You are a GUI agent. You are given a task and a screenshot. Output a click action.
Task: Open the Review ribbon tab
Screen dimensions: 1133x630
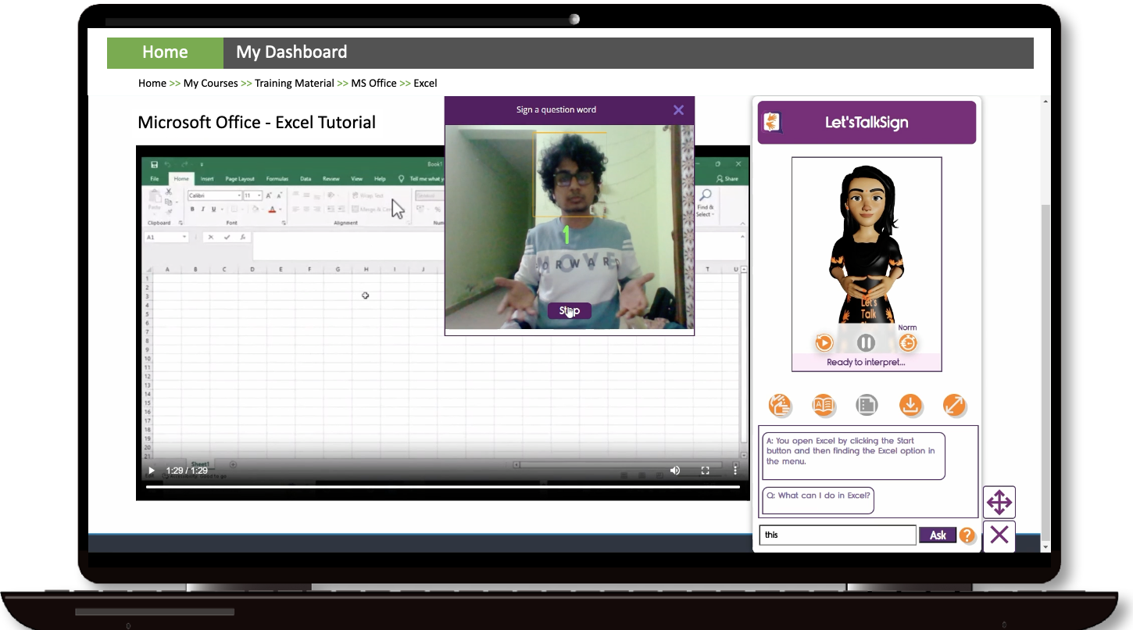click(331, 179)
